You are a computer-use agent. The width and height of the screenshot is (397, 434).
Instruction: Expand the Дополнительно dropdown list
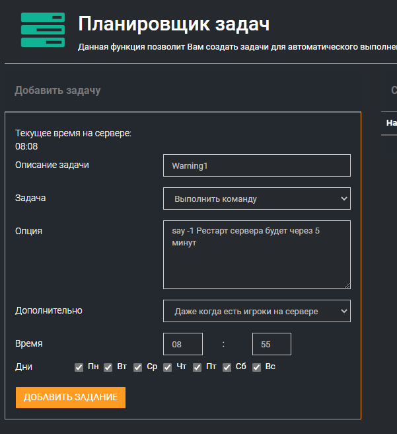pyautogui.click(x=256, y=311)
